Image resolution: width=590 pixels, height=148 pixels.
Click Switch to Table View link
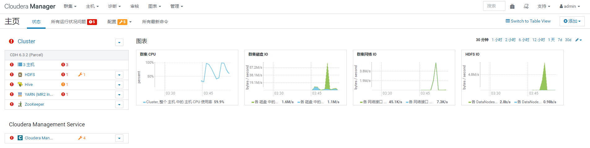pyautogui.click(x=528, y=21)
